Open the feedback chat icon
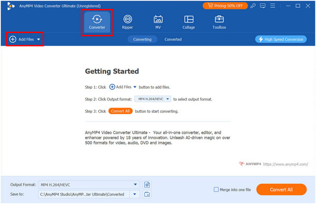Viewport: 316px width, 204px height. click(263, 6)
